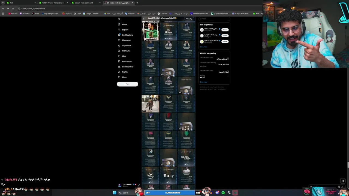Image resolution: width=349 pixels, height=196 pixels.
Task: Open the YouTube bookmark
Action: (x=13, y=14)
